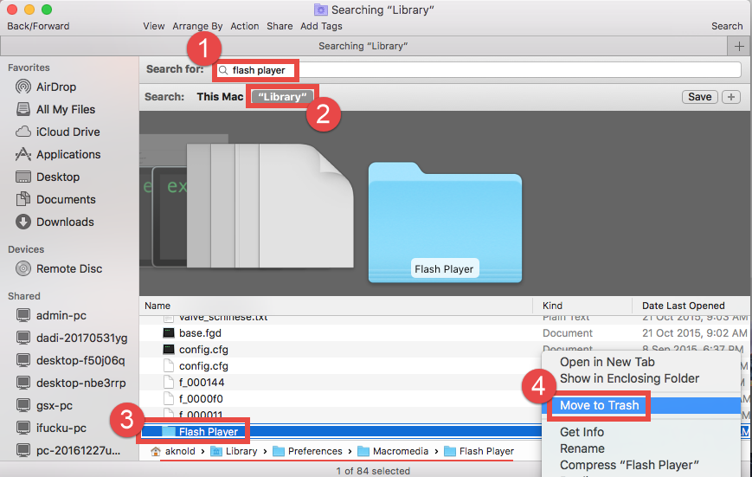This screenshot has height=477, width=752.
Task: Open the Action toolbar menu
Action: point(245,26)
